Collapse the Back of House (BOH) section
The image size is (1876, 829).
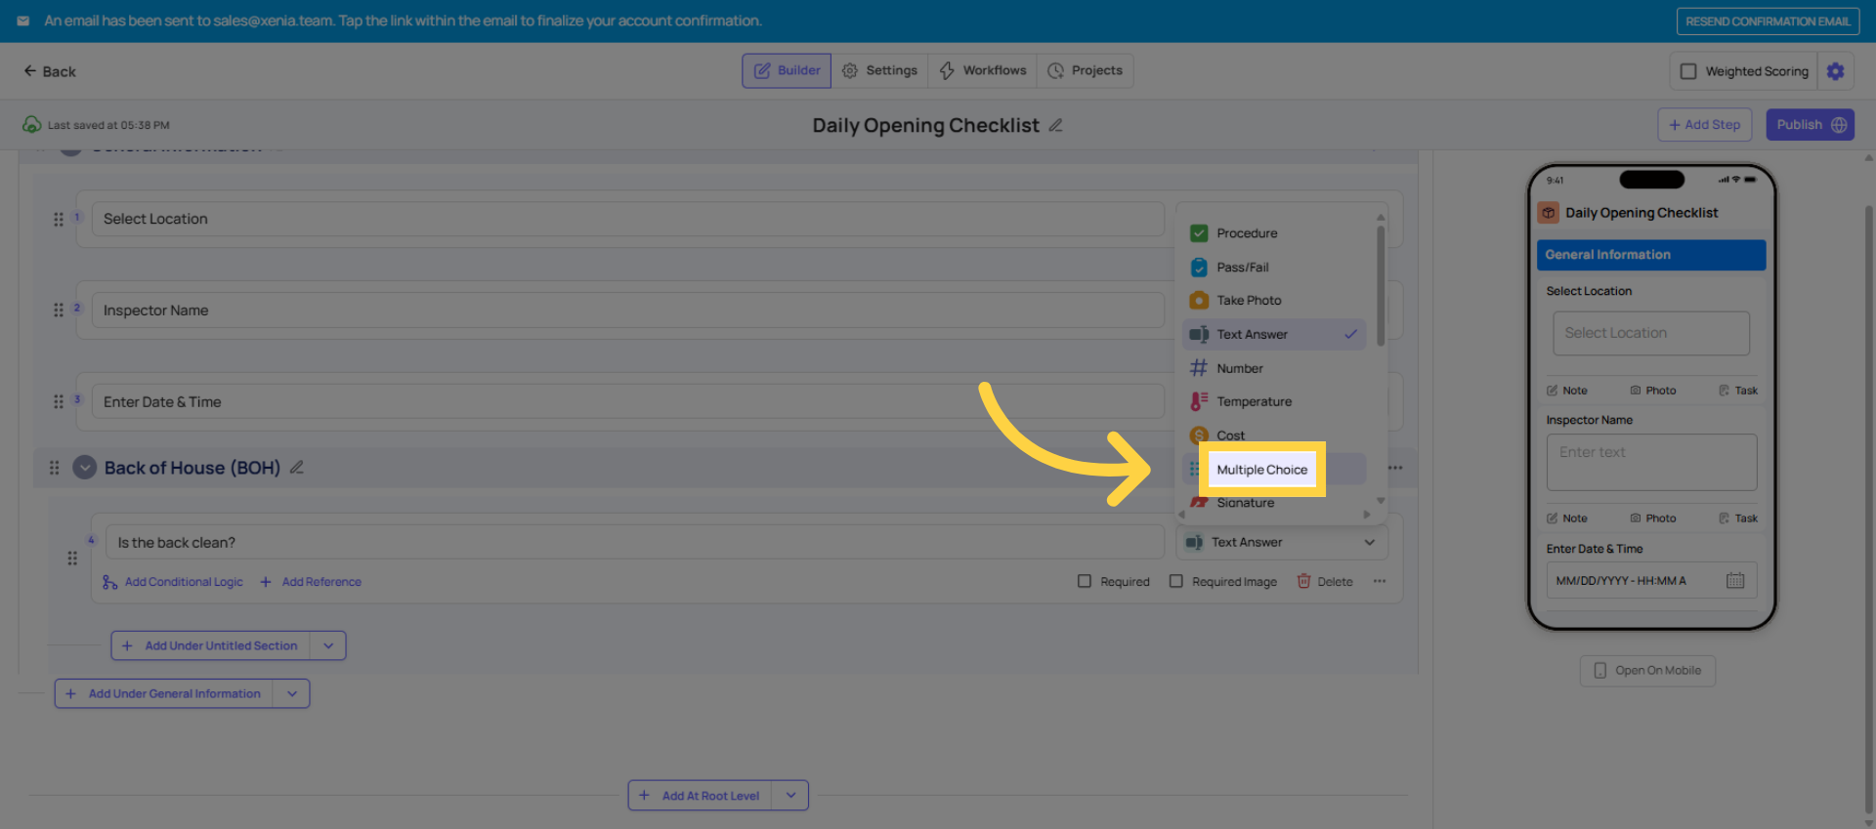click(85, 468)
